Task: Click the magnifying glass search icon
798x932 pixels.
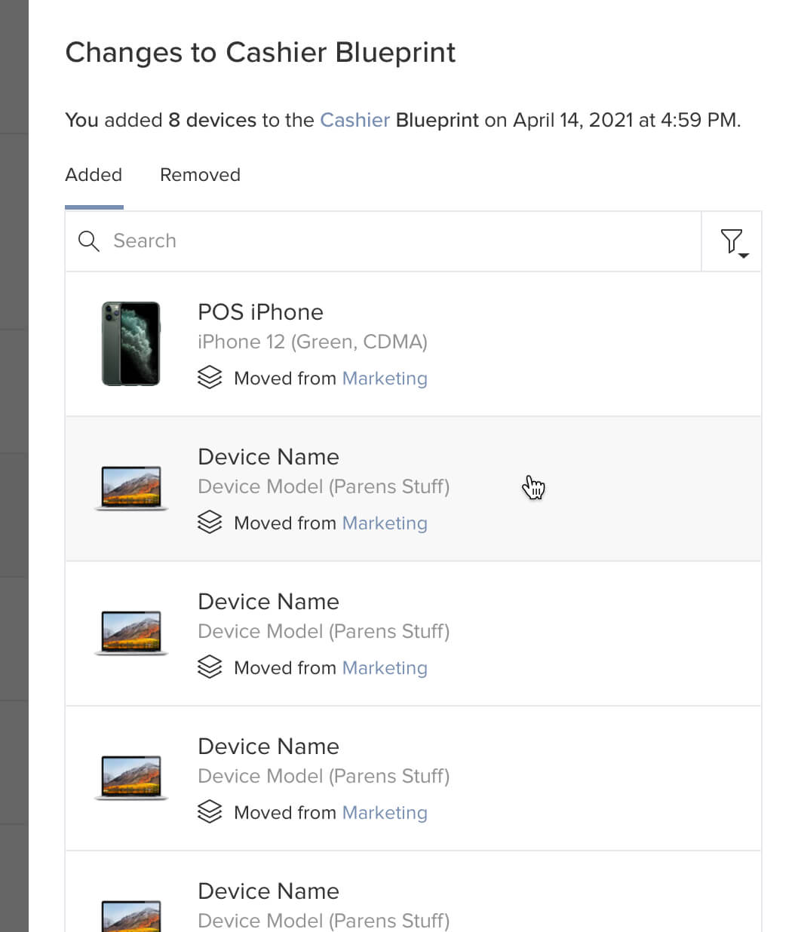Action: (x=89, y=241)
